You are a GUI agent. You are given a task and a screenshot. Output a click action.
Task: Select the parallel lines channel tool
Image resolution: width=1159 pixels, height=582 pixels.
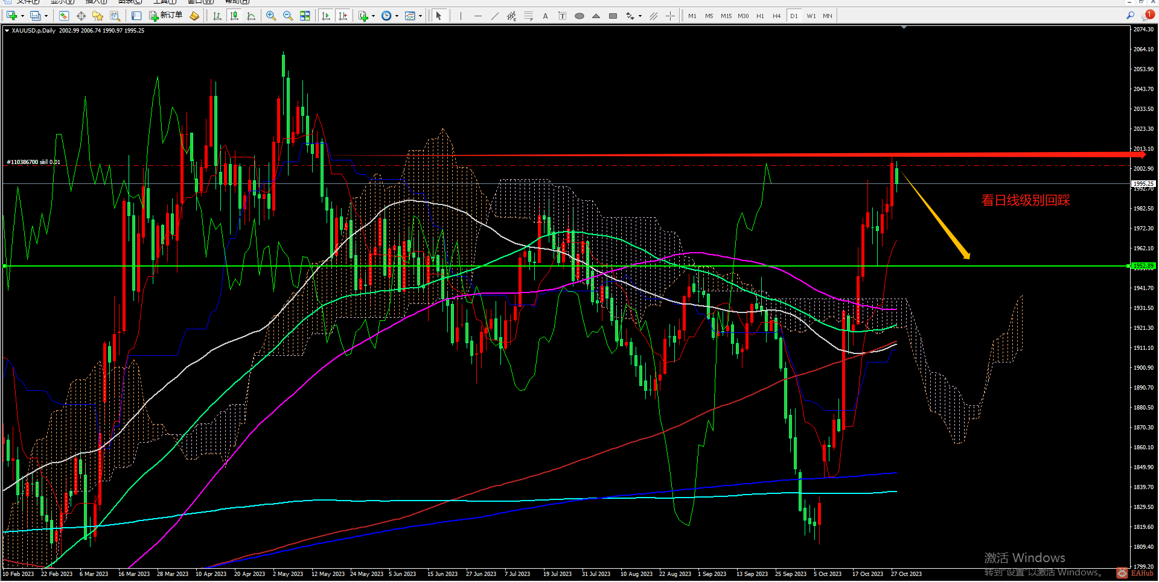click(x=653, y=16)
